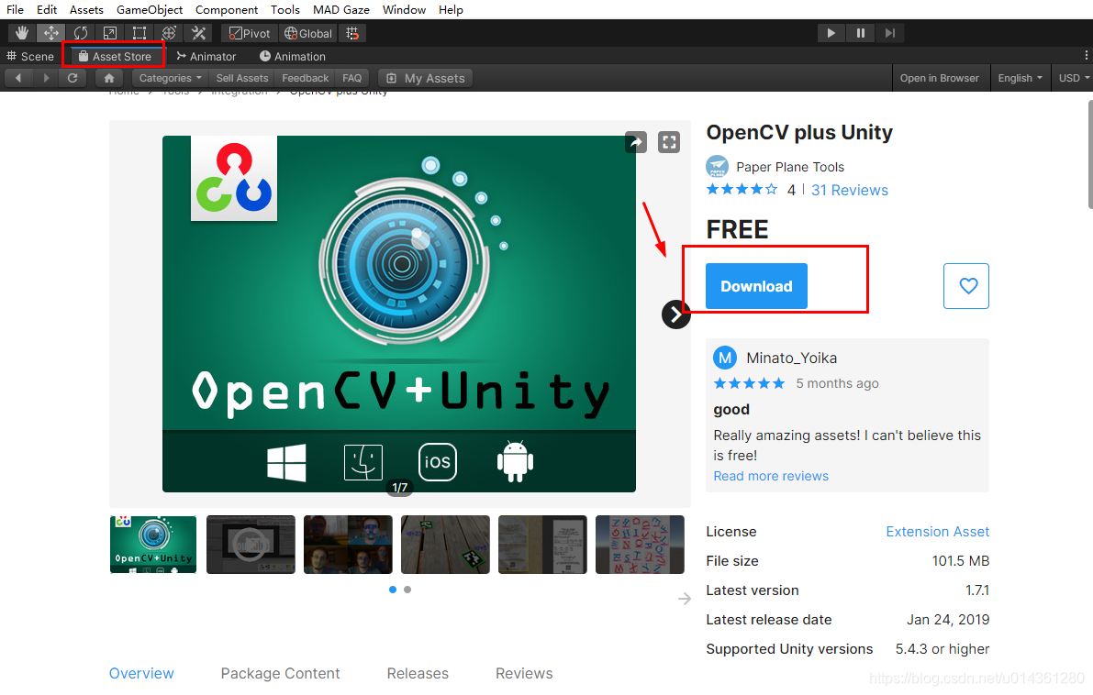The height and width of the screenshot is (695, 1093).
Task: Select the Rotate tool
Action: [x=81, y=33]
